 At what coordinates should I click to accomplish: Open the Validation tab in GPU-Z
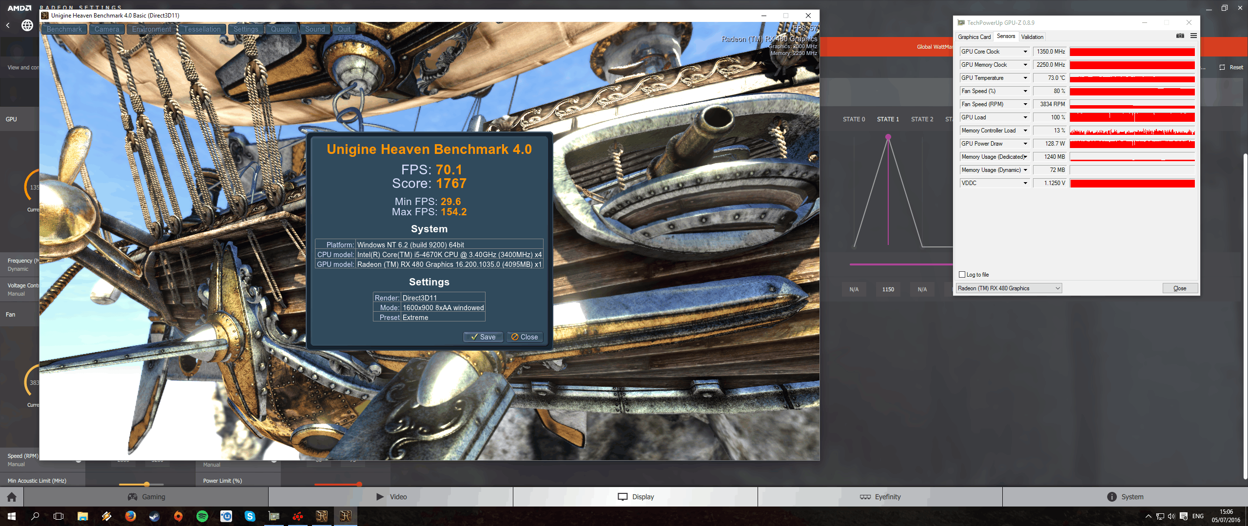click(x=1032, y=37)
